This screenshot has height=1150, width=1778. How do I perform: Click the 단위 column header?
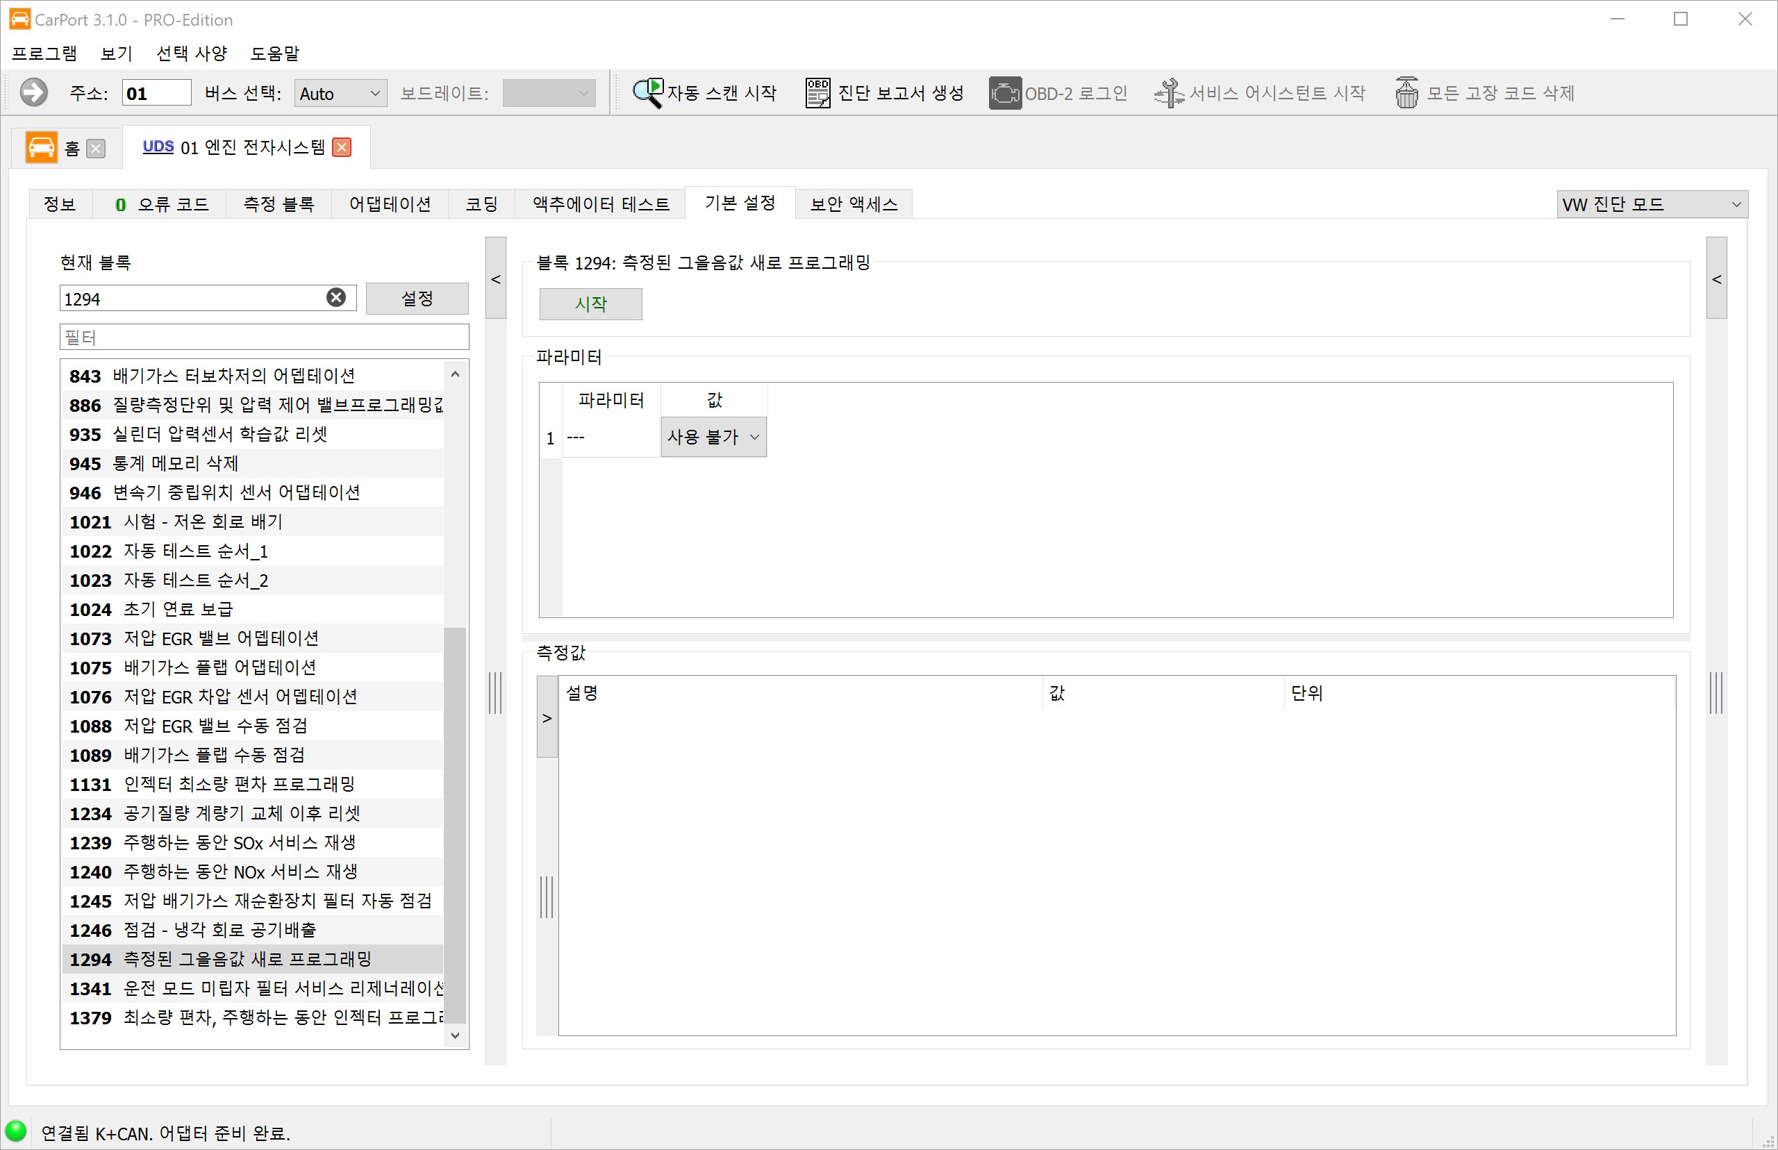pyautogui.click(x=1479, y=693)
